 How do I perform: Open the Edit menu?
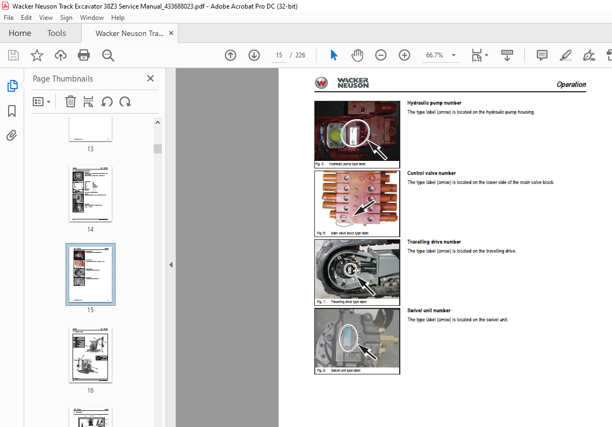(x=26, y=18)
